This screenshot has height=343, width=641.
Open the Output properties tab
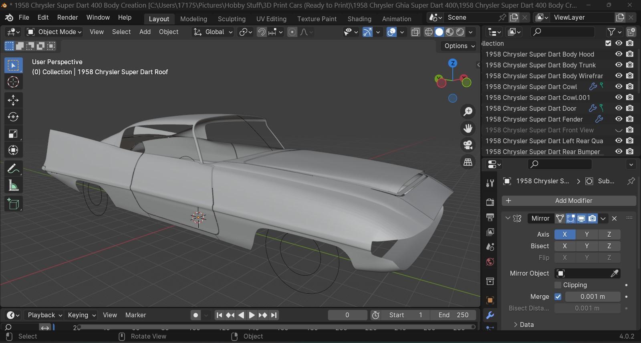coord(490,217)
